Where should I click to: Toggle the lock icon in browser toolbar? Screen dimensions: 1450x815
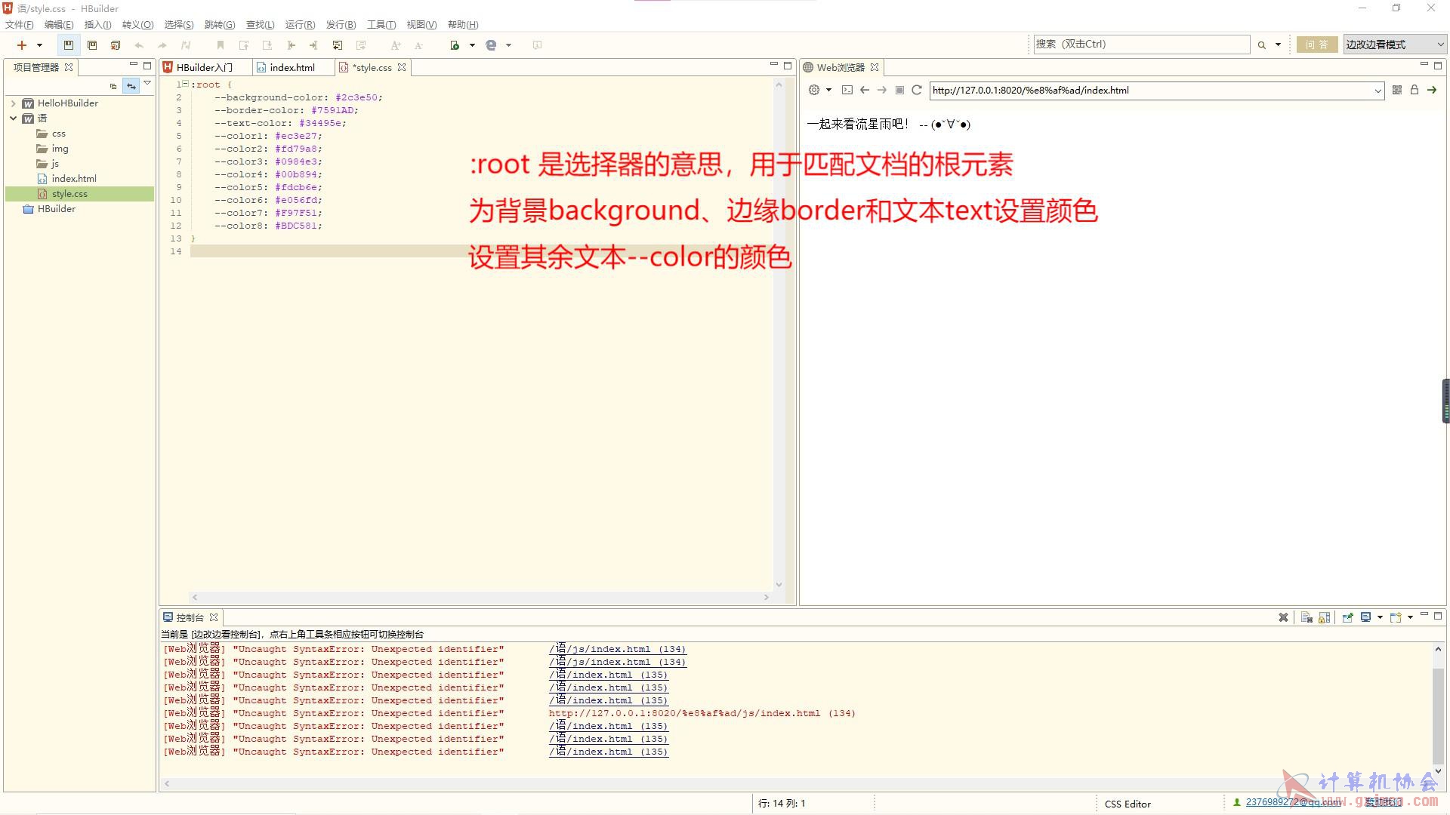coord(1415,90)
